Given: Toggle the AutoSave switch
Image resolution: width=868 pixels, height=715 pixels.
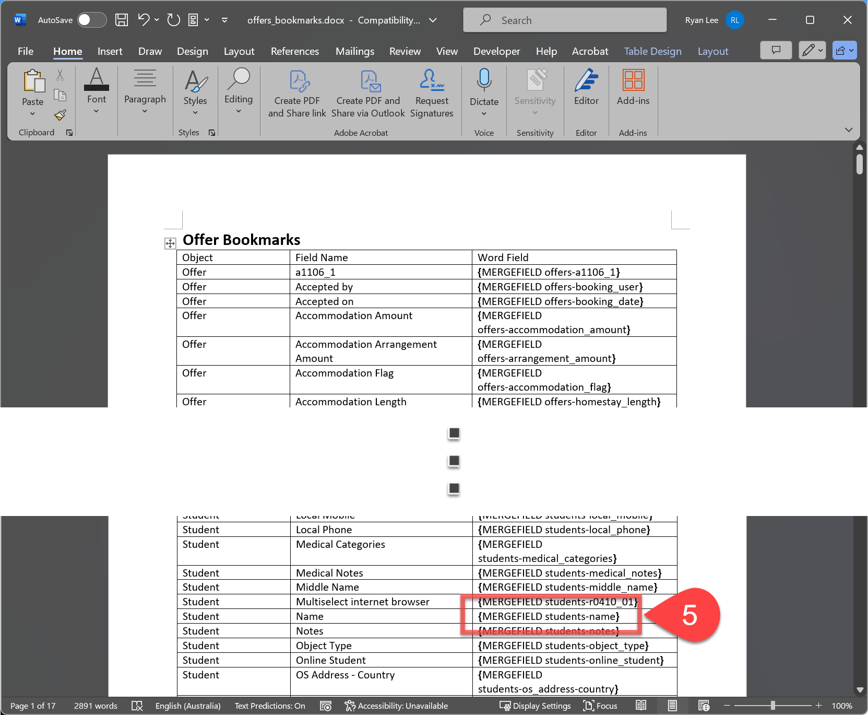Looking at the screenshot, I should click(x=91, y=20).
